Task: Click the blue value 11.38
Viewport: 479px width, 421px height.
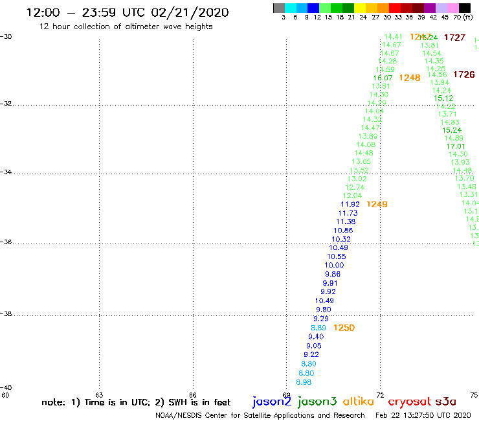Action: coord(346,222)
